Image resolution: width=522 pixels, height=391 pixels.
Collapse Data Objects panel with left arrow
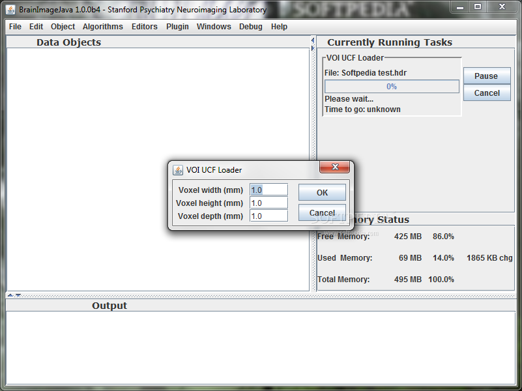[313, 40]
